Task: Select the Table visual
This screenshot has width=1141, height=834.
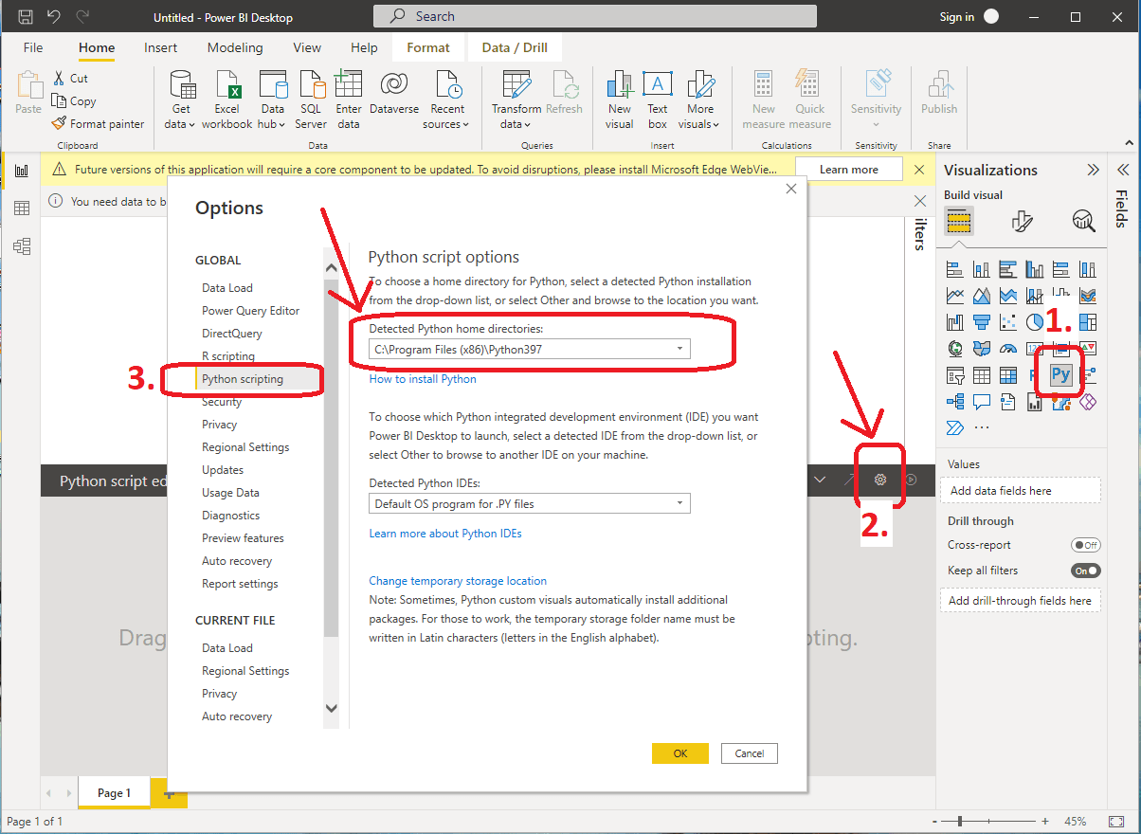Action: pos(982,375)
